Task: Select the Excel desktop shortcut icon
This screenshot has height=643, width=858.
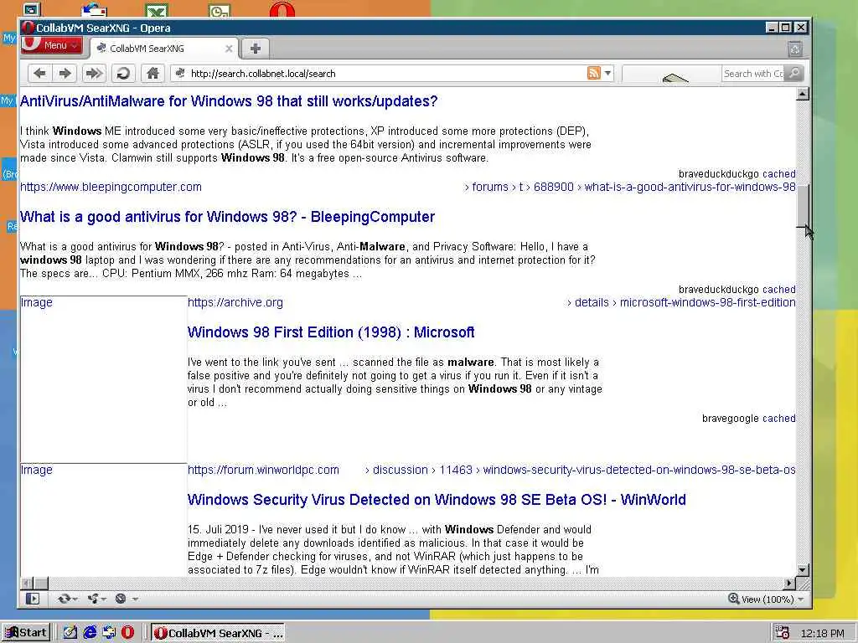Action: (157, 9)
